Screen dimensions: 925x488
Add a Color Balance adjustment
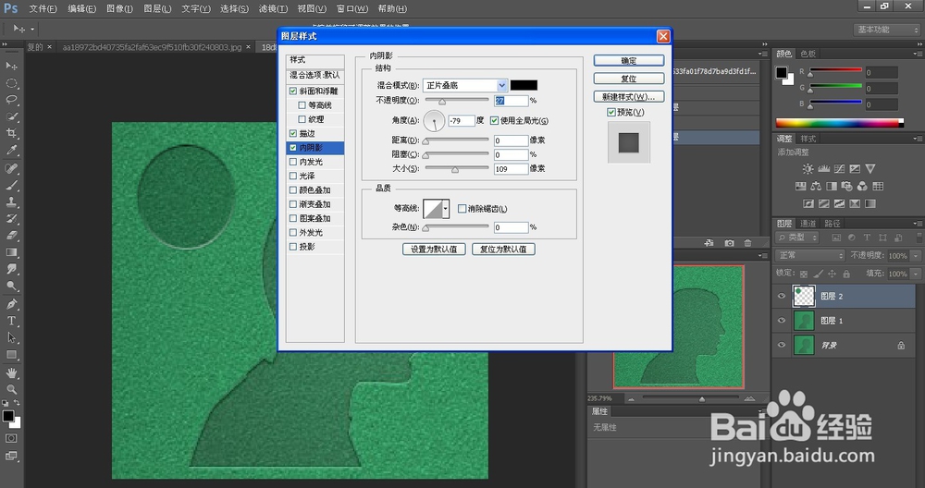tap(816, 187)
